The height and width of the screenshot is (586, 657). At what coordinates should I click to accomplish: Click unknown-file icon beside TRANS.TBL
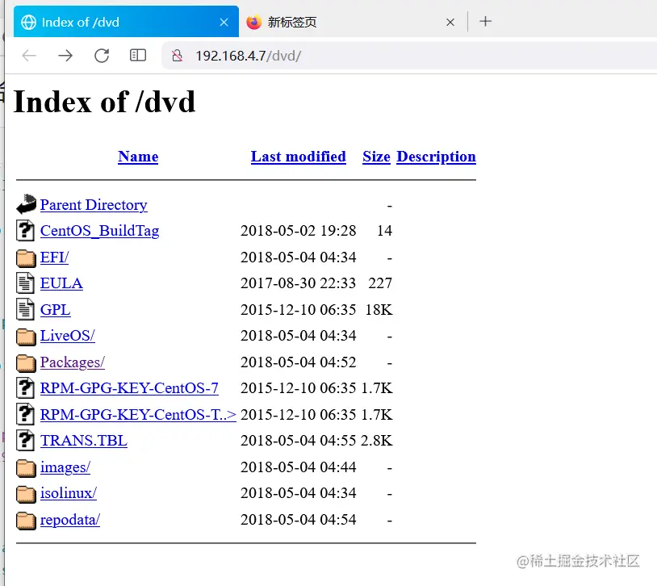click(x=26, y=441)
